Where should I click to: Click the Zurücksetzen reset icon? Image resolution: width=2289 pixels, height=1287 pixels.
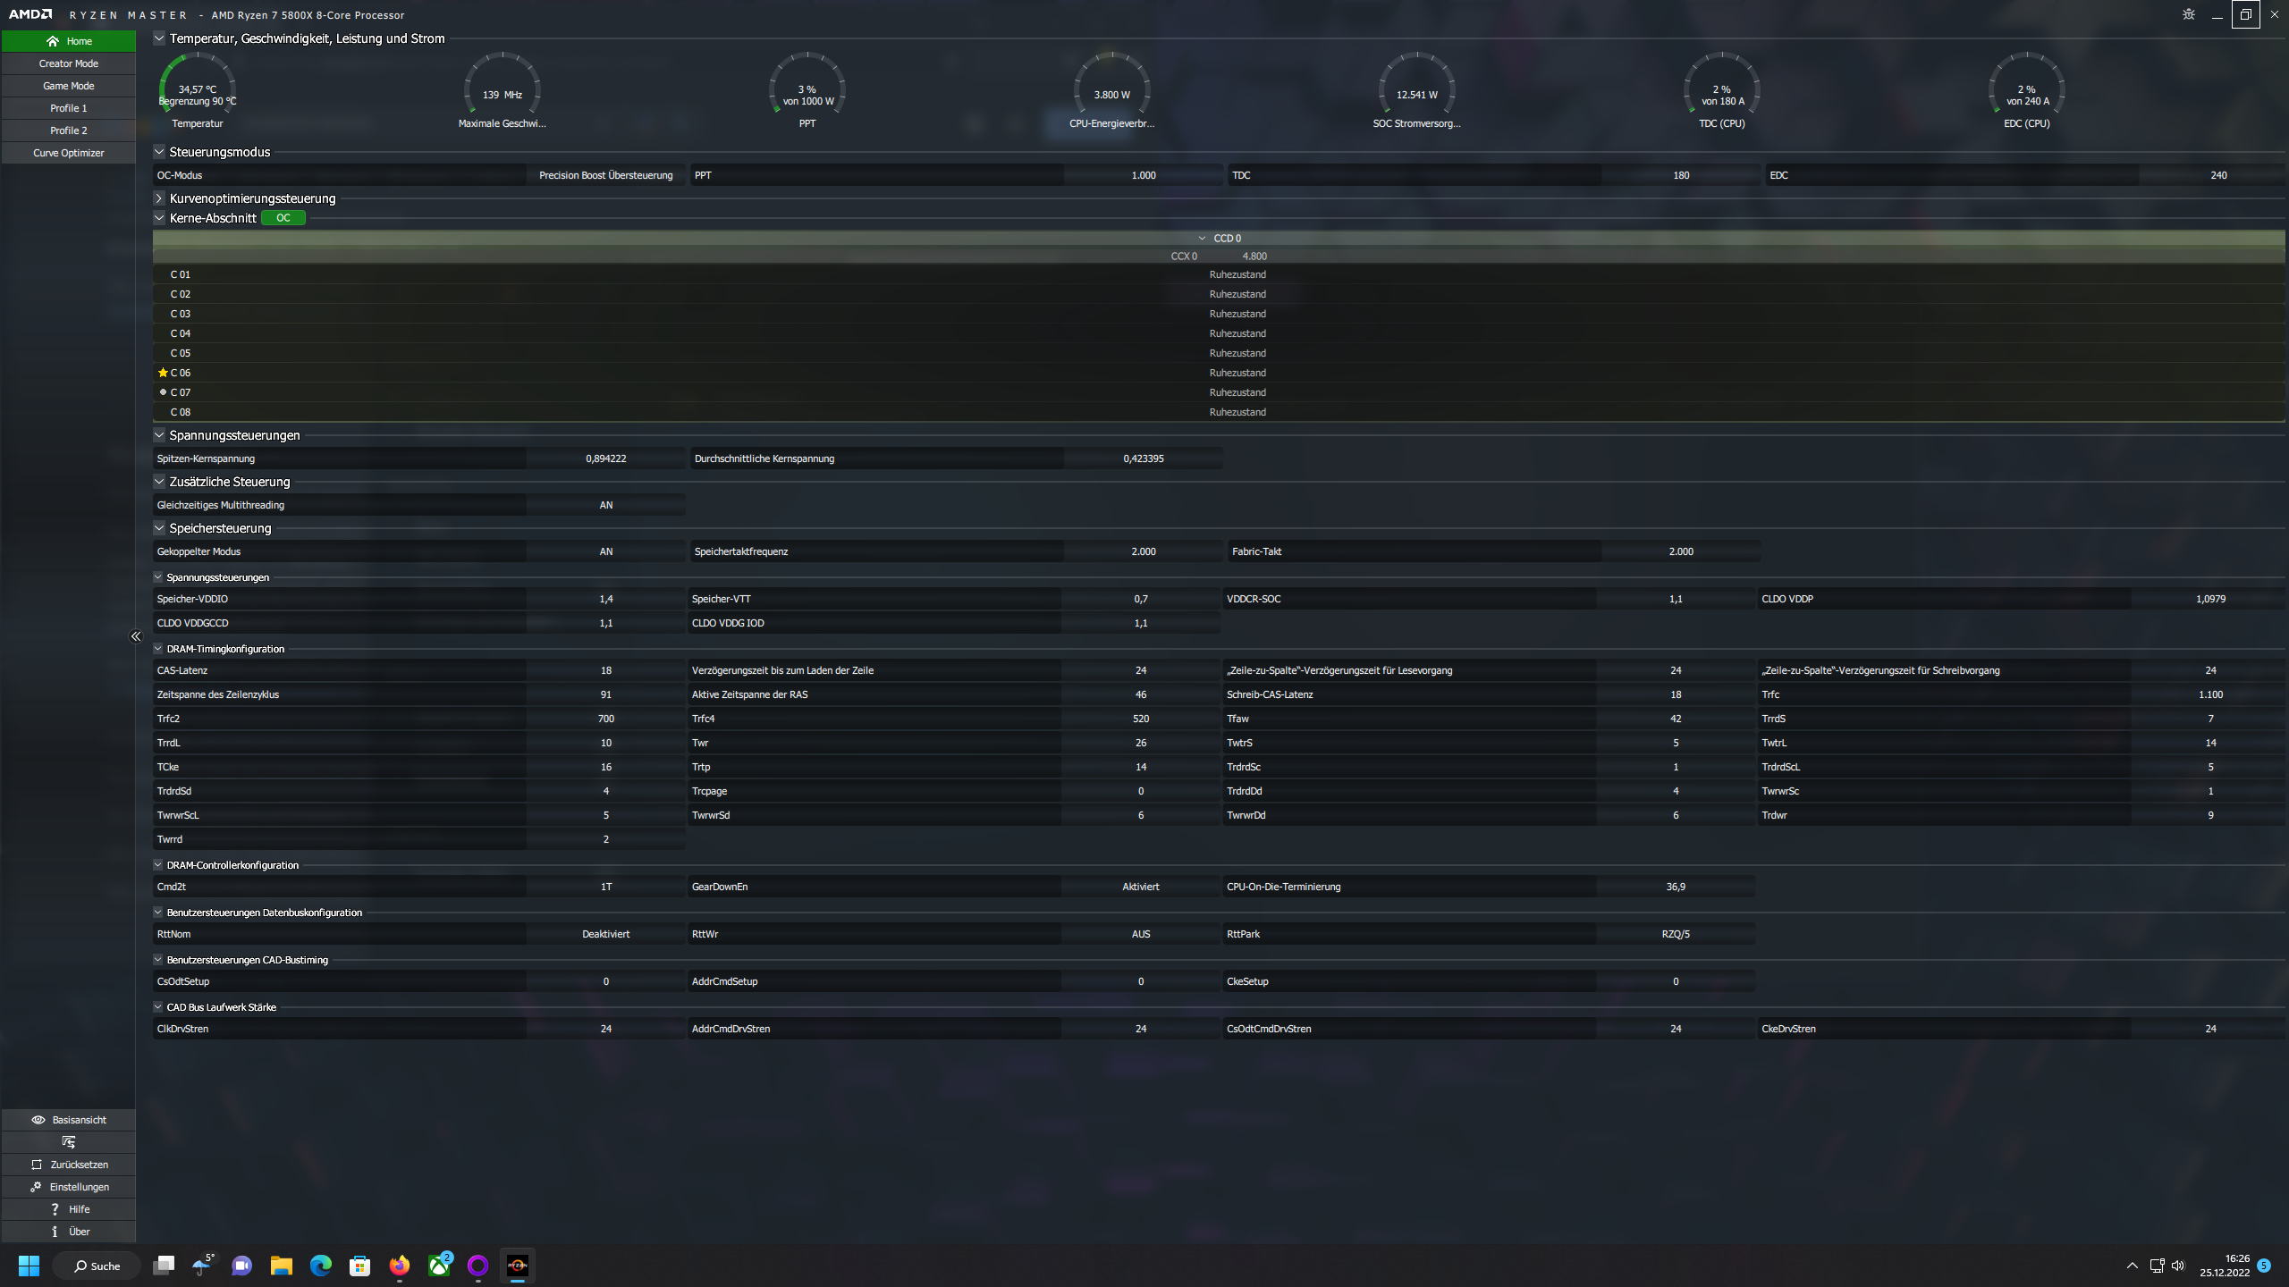point(37,1165)
